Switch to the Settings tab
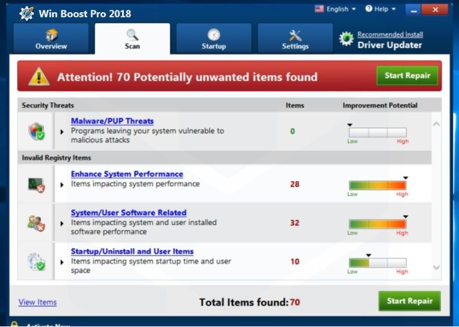This screenshot has height=327, width=459. point(295,38)
